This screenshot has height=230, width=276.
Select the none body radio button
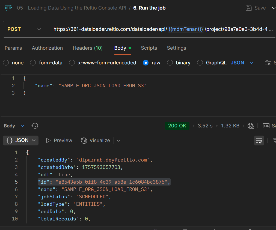click(x=6, y=63)
